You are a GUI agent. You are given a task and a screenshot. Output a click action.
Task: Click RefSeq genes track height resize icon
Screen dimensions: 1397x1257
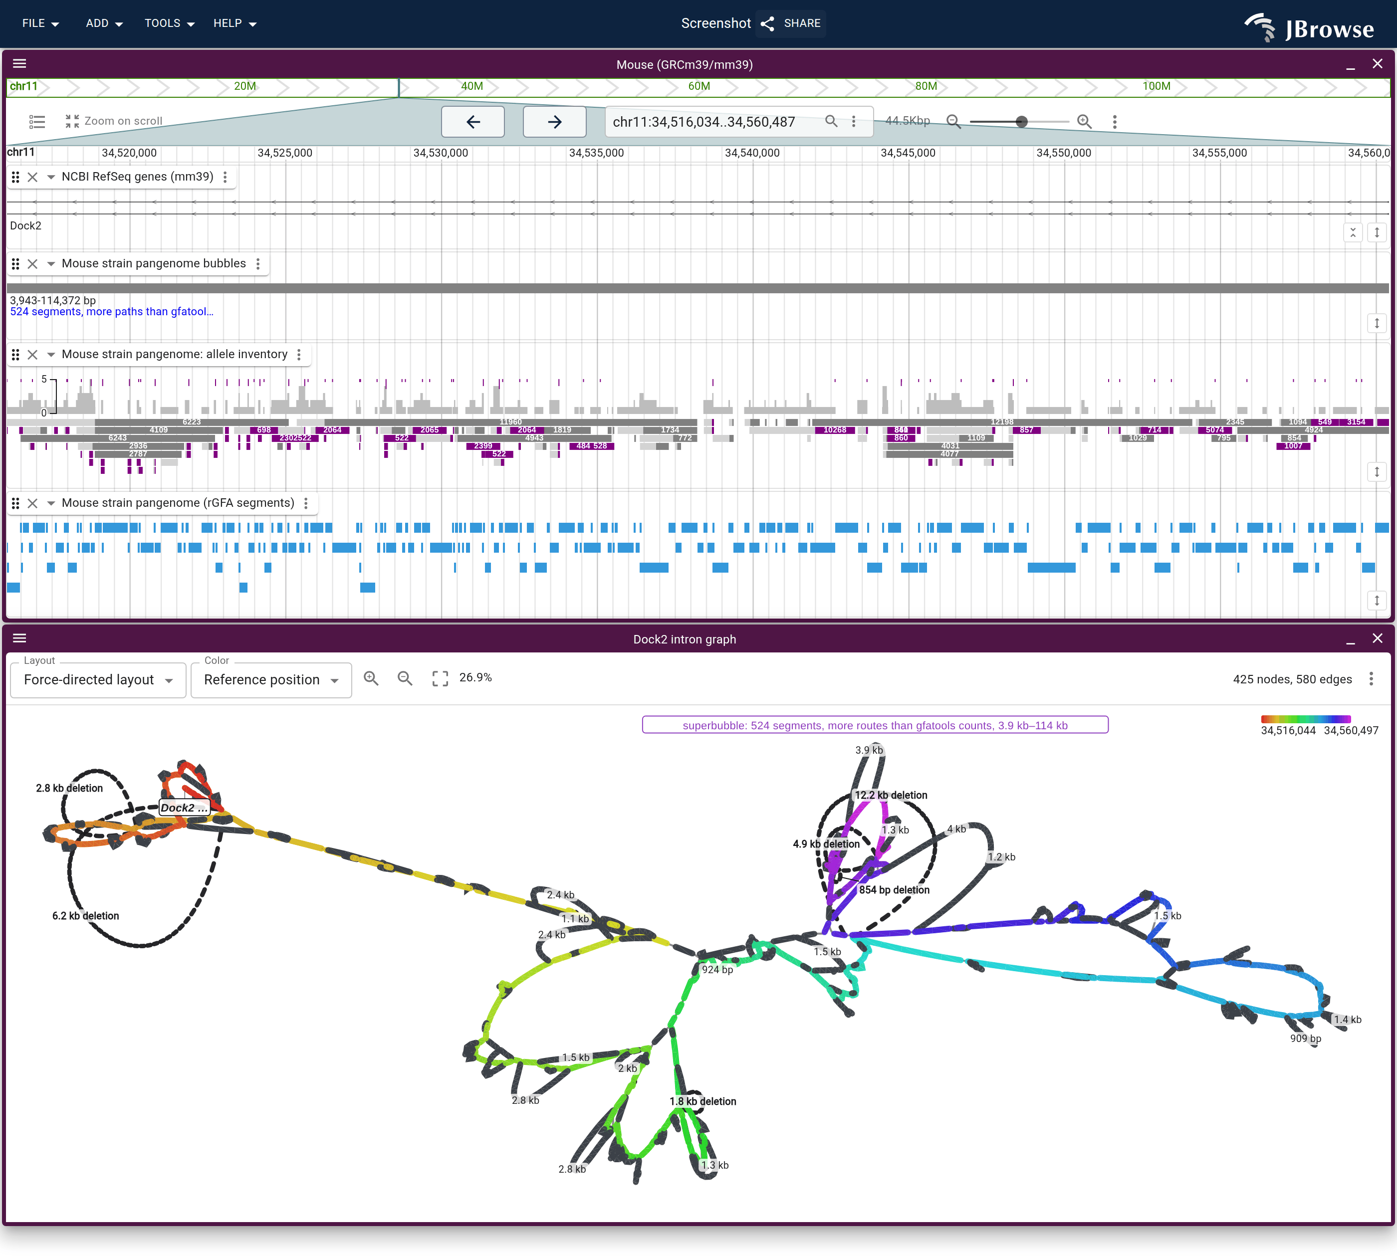point(1376,233)
